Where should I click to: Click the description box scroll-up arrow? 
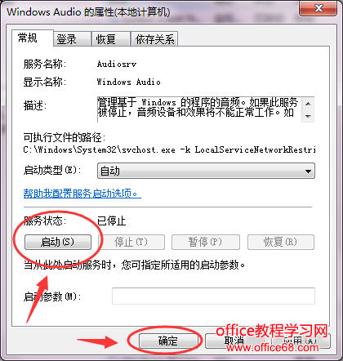pyautogui.click(x=308, y=104)
